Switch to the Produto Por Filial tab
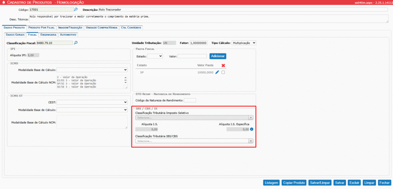Screen dimensions: 393x189 pyautogui.click(x=41, y=28)
